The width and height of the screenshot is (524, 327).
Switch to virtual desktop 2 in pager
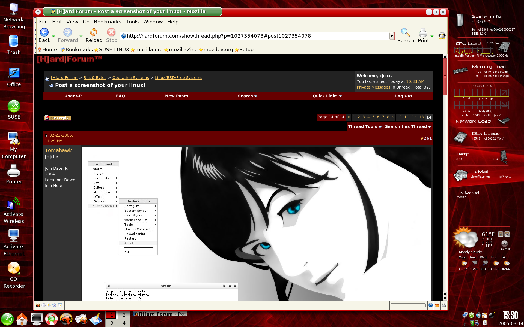pyautogui.click(x=124, y=315)
